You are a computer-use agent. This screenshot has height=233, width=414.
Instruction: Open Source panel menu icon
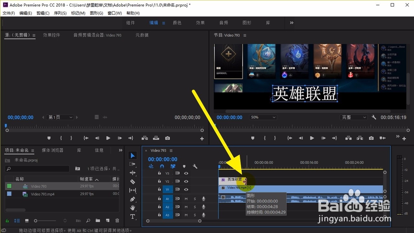pyautogui.click(x=34, y=35)
